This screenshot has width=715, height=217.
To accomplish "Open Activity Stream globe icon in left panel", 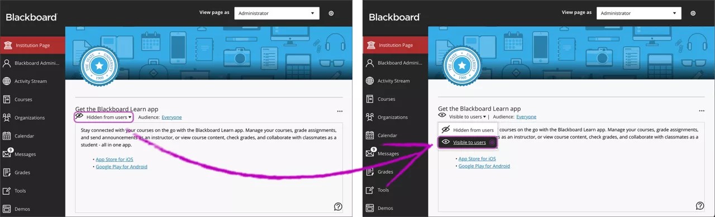I will pyautogui.click(x=7, y=81).
